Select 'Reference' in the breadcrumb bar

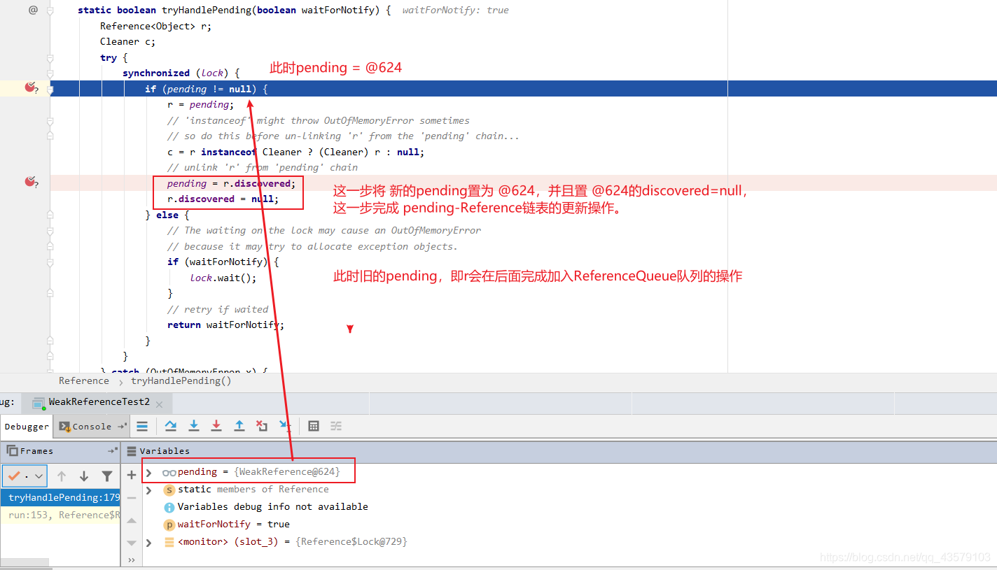click(x=84, y=380)
